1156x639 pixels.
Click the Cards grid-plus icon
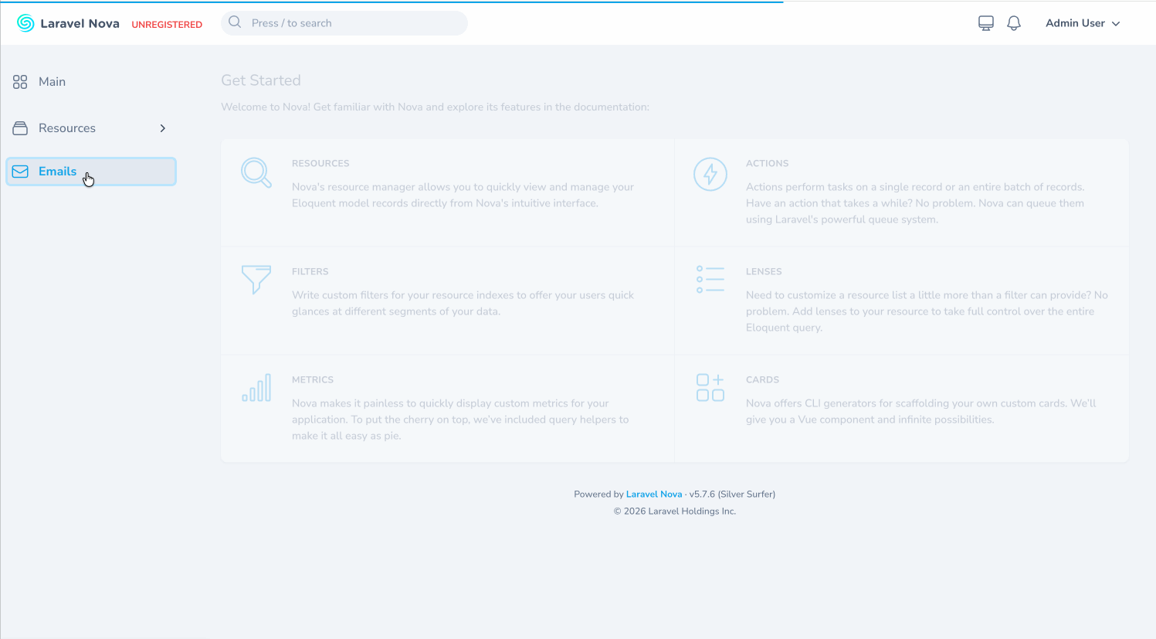point(710,388)
